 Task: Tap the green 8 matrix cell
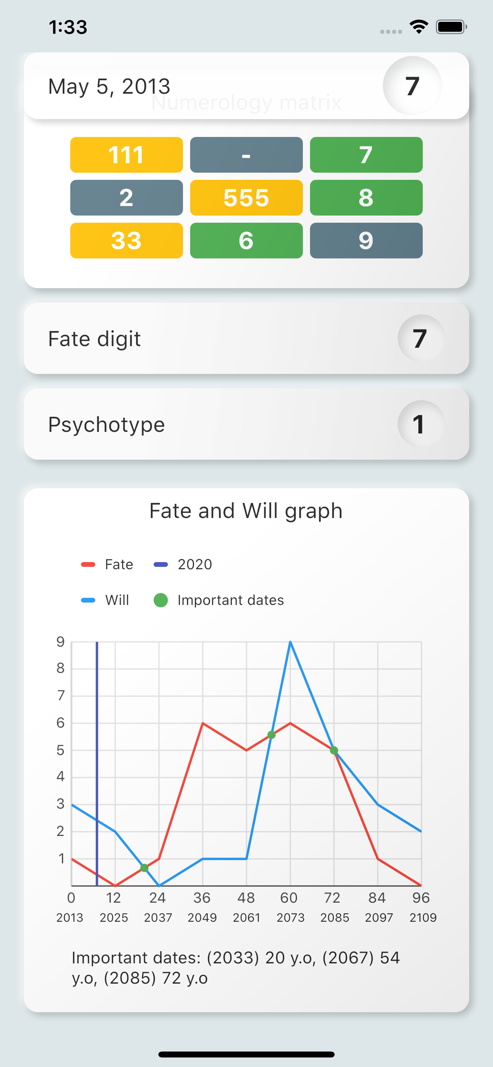coord(366,198)
